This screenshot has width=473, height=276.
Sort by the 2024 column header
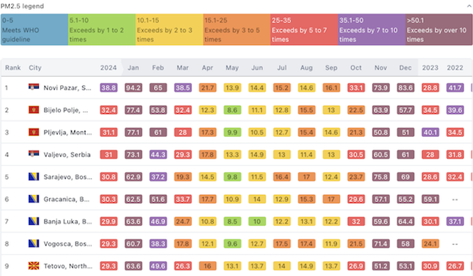[108, 68]
